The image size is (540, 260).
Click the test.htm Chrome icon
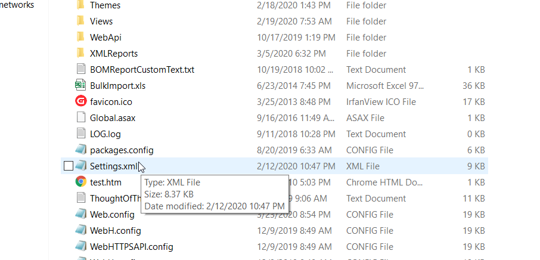click(x=80, y=182)
